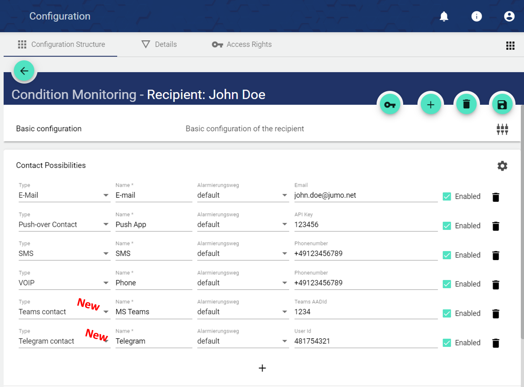Add a new contact with plus below list
This screenshot has width=524, height=387.
262,368
